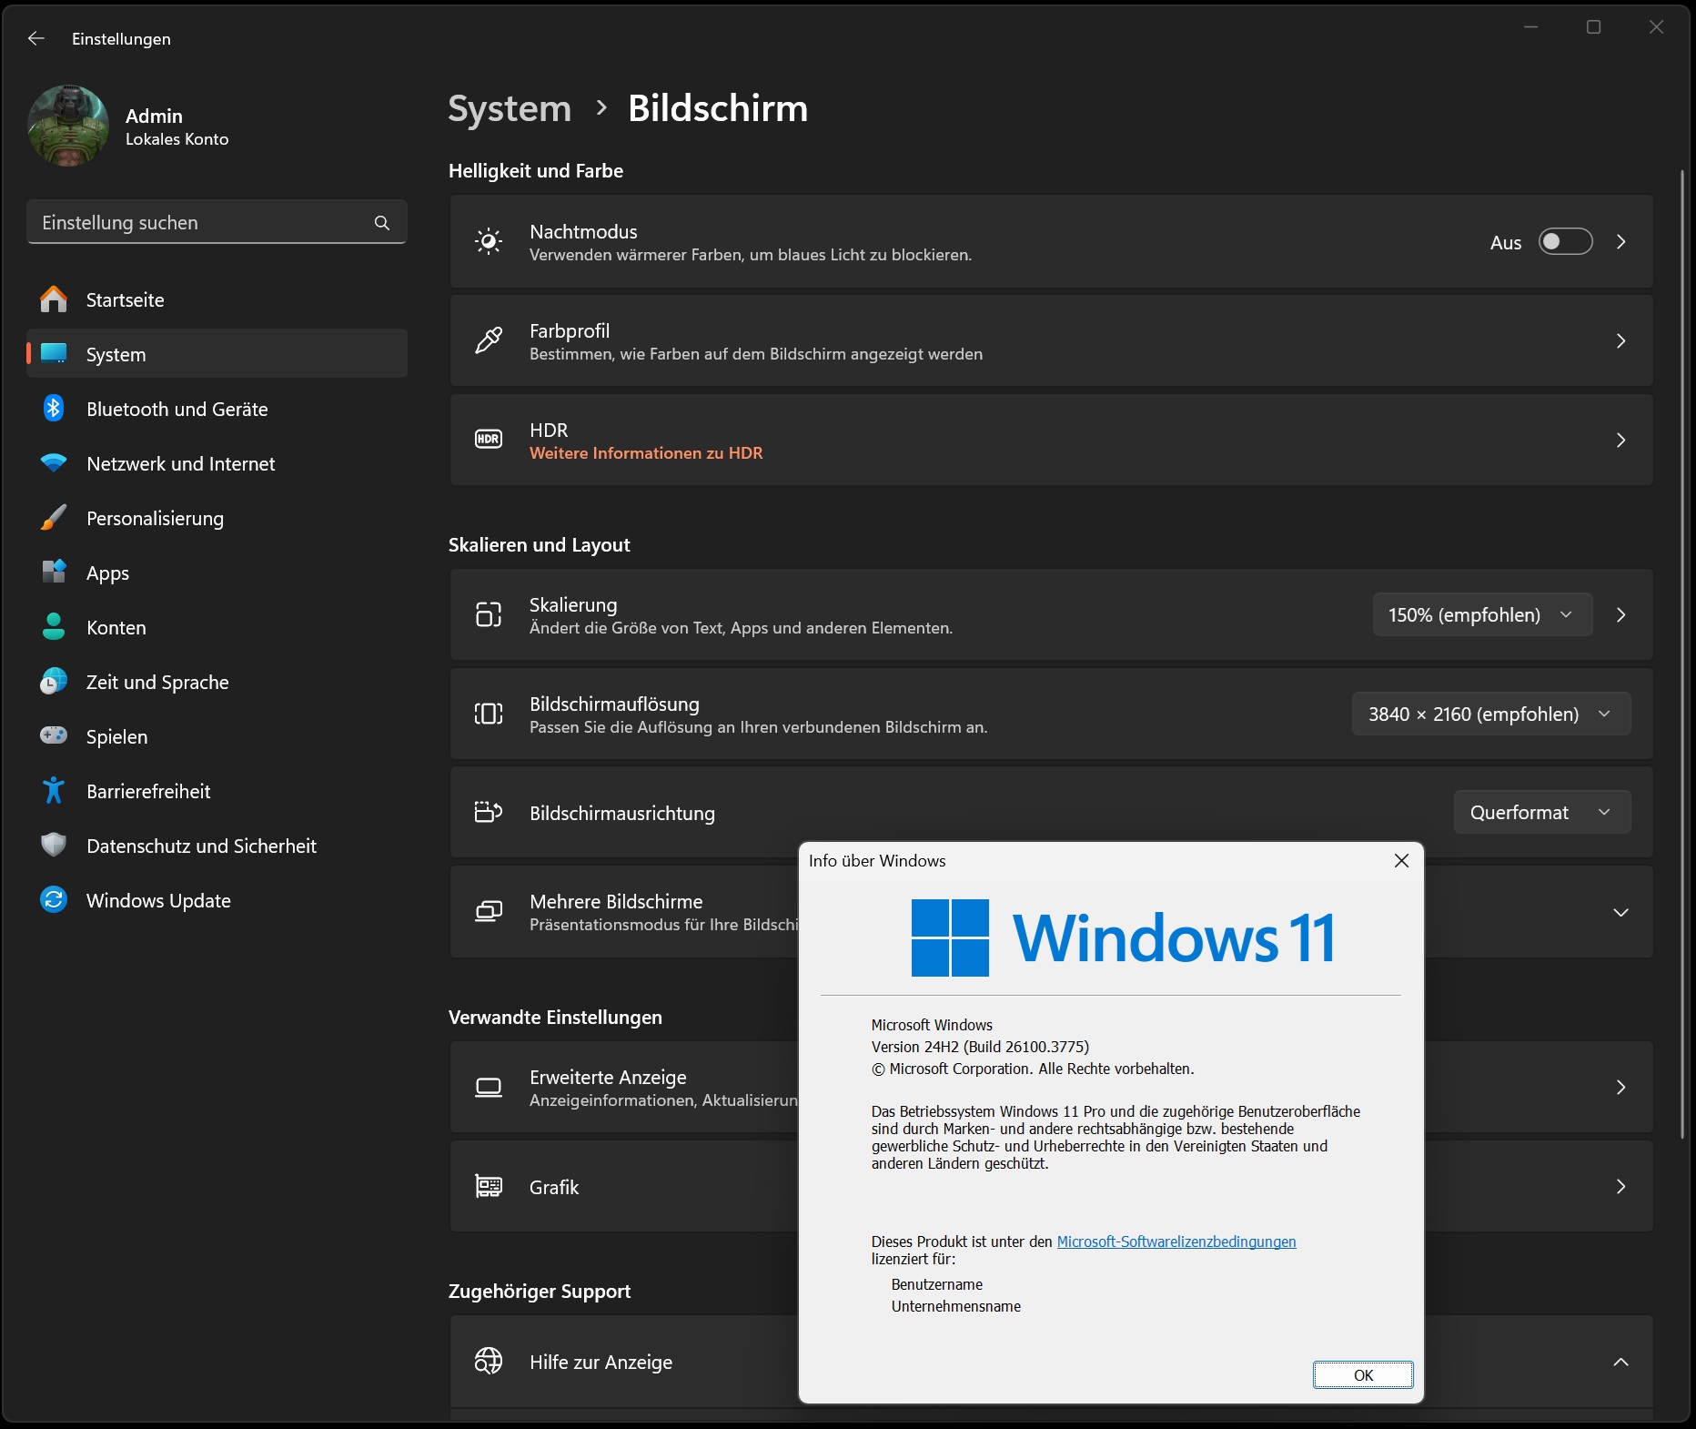The height and width of the screenshot is (1429, 1696).
Task: Open Skalierung advanced options chevron
Action: (1620, 615)
